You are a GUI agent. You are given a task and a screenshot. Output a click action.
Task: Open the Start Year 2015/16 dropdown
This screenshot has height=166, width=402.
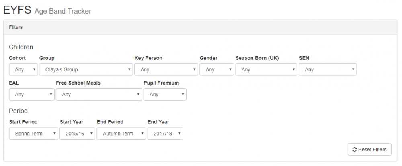pyautogui.click(x=77, y=134)
